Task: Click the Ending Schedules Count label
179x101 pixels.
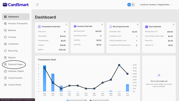Action: (x=118, y=41)
